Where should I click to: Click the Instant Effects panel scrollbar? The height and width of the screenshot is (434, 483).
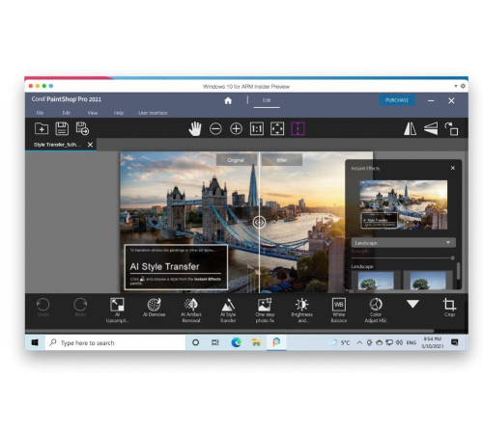point(458,271)
